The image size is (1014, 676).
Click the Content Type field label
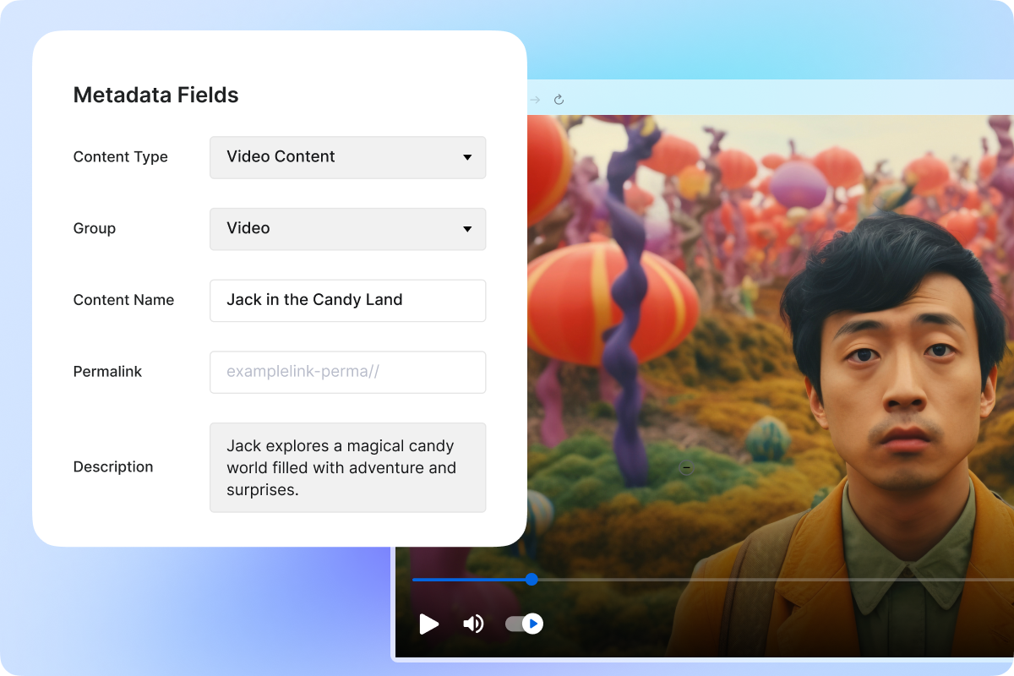coord(120,157)
